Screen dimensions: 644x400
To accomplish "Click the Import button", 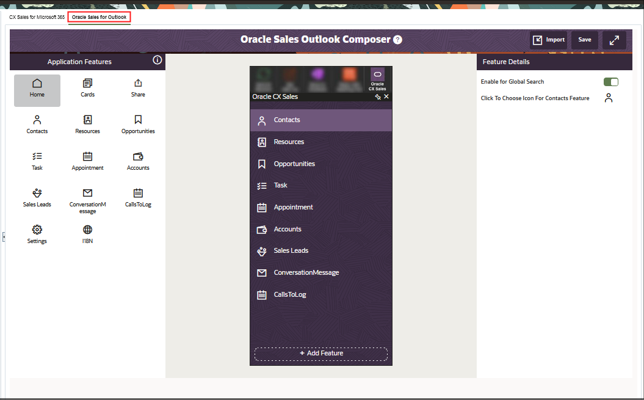I will (548, 40).
